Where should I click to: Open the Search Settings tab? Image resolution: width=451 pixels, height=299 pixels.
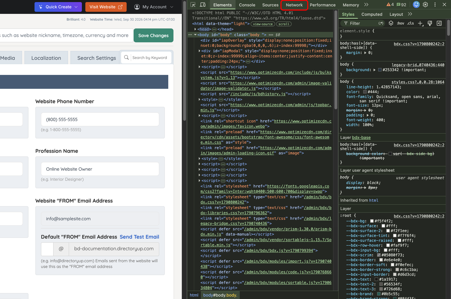tap(96, 58)
